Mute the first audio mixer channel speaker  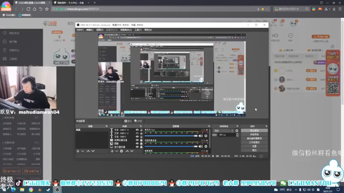tap(200, 136)
